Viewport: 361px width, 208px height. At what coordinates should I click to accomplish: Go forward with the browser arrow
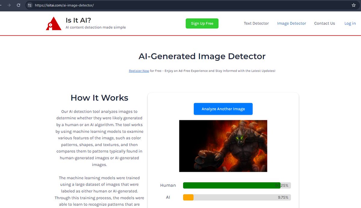coord(9,5)
